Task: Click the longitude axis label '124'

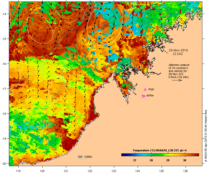Action: (x=138, y=171)
